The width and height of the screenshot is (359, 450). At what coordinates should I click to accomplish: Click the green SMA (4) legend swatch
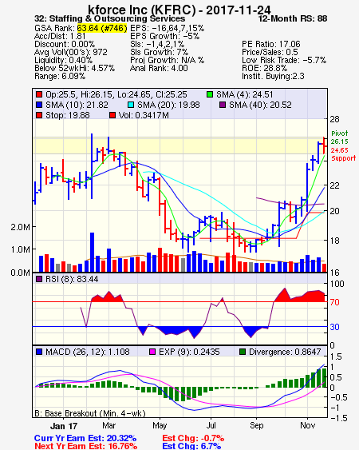point(210,94)
